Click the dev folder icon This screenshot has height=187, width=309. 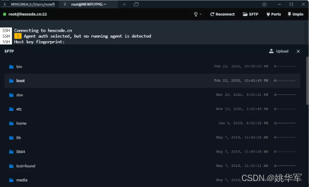pos(11,95)
